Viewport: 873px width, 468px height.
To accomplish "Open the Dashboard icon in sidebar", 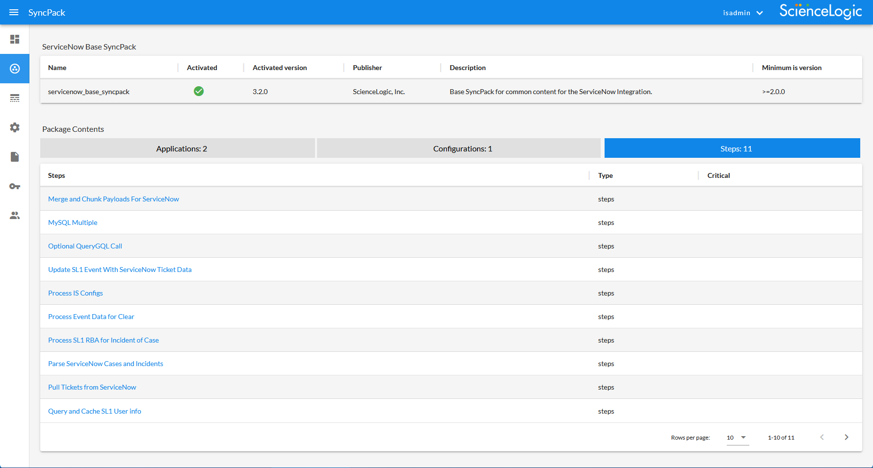I will tap(15, 39).
